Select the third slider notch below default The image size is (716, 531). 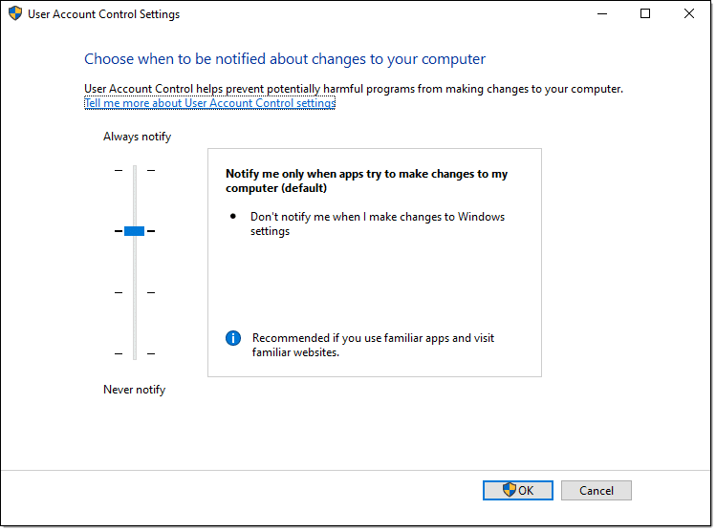click(135, 292)
